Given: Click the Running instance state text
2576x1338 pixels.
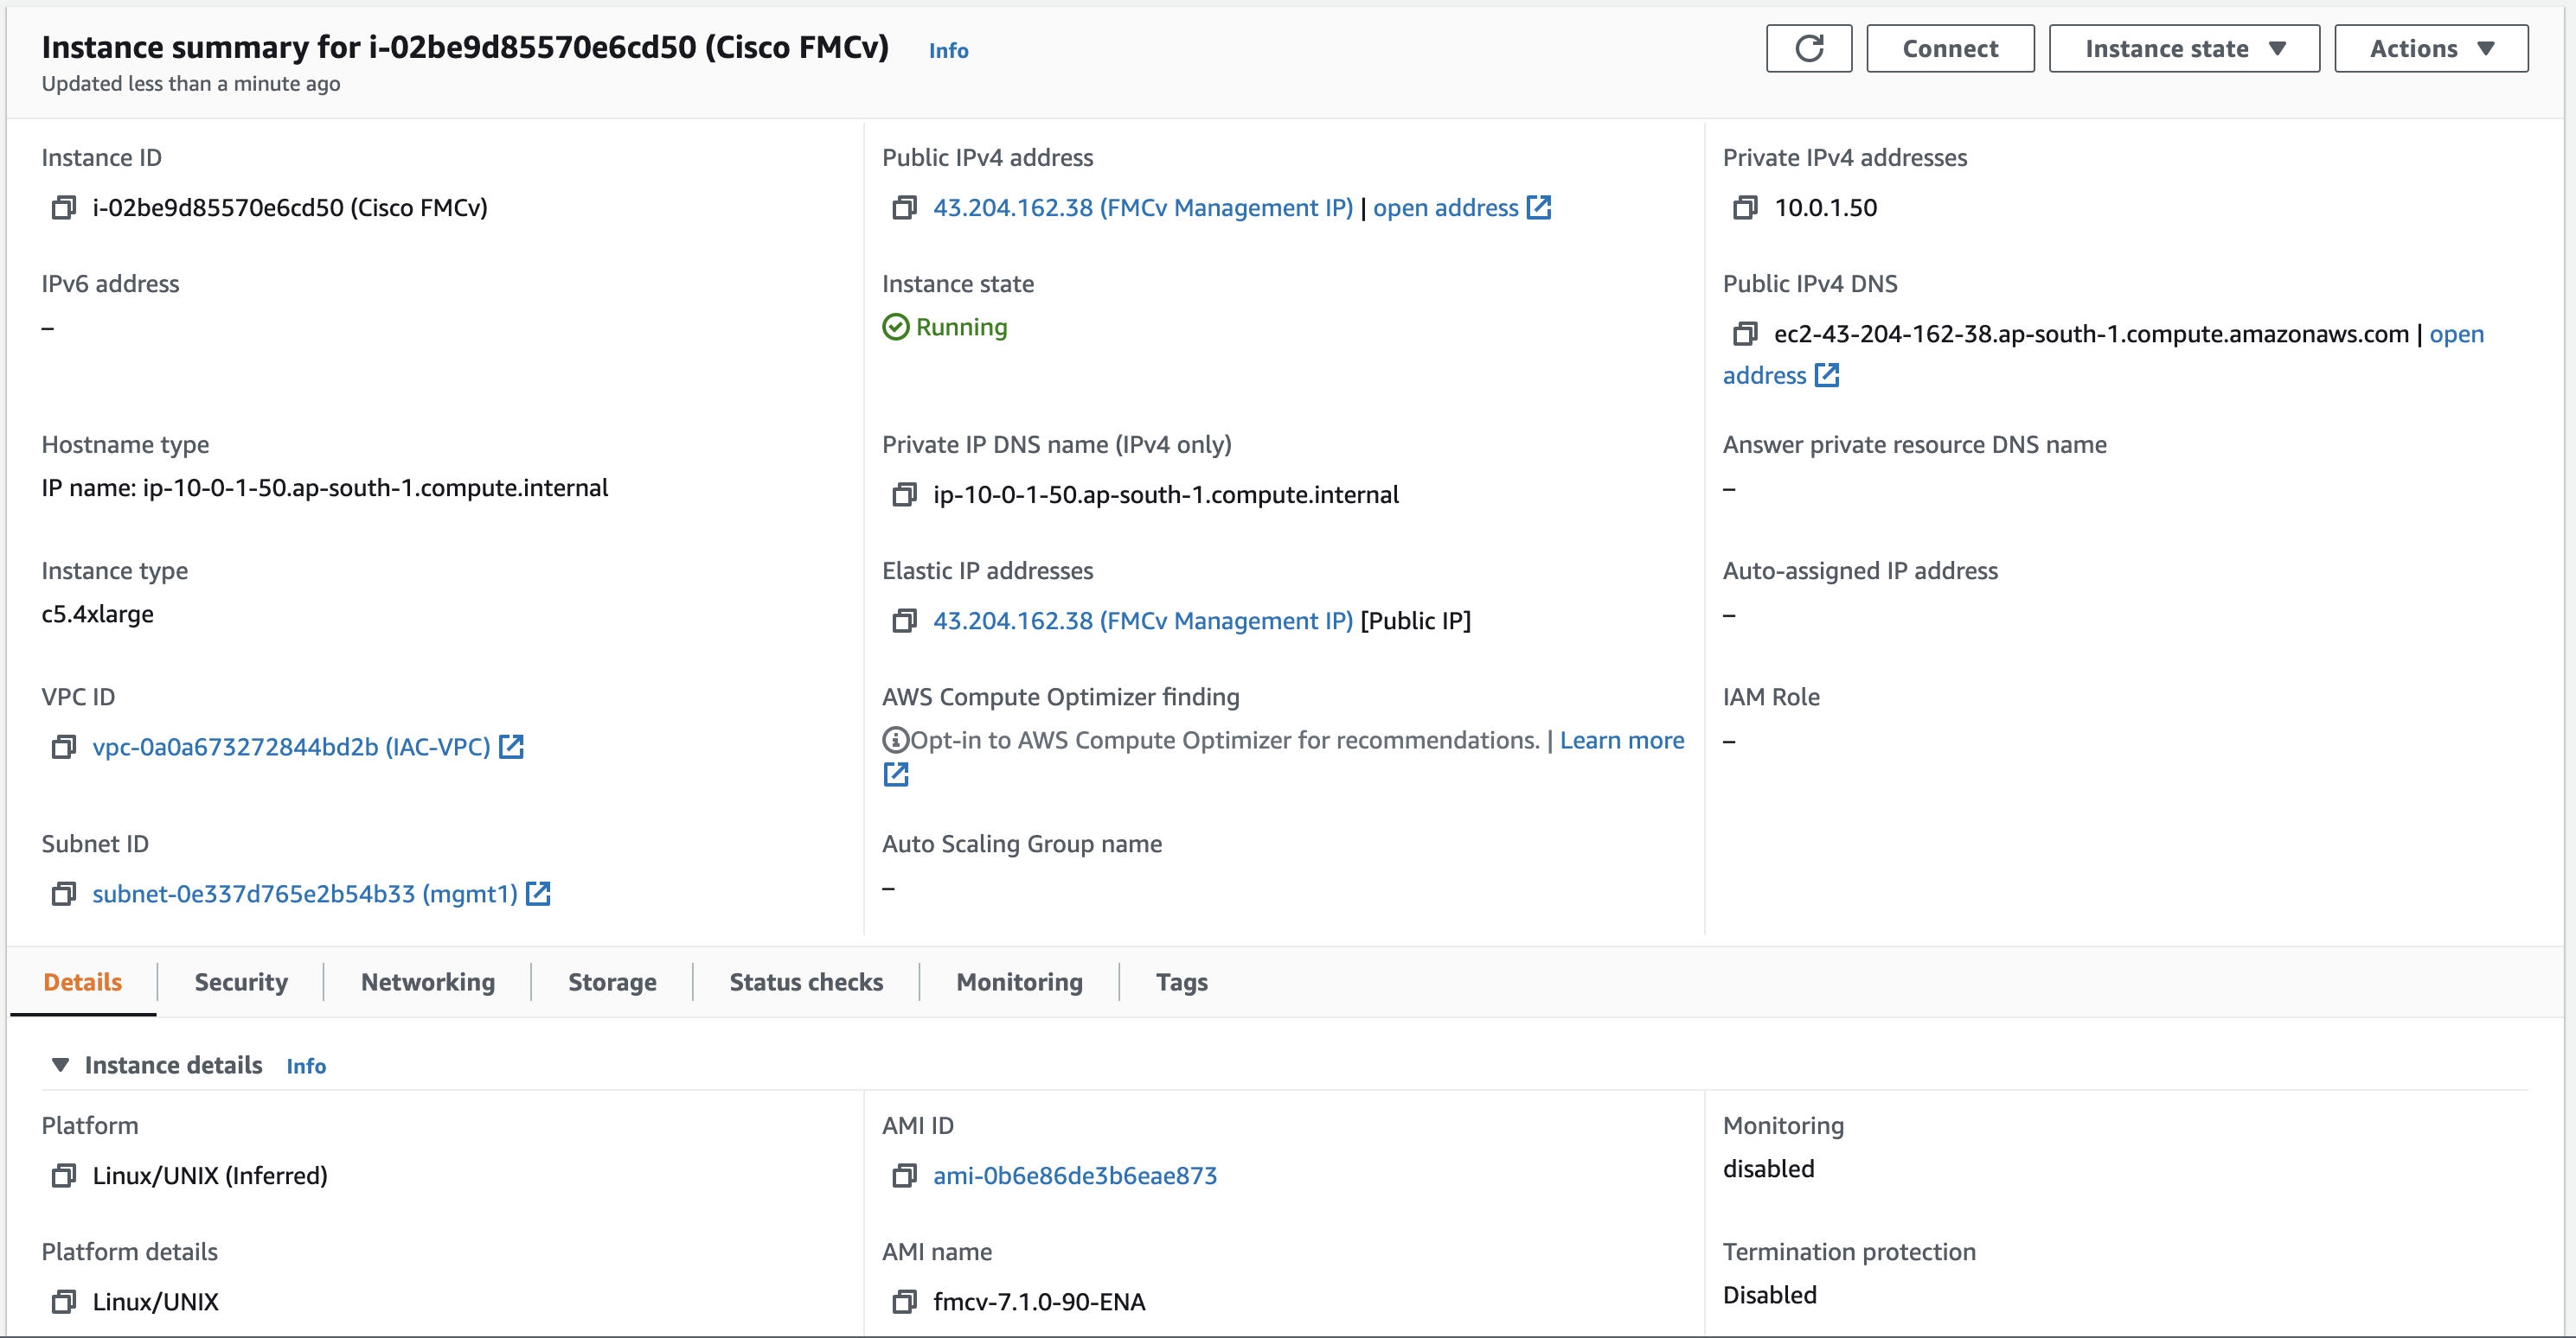Looking at the screenshot, I should (x=961, y=328).
